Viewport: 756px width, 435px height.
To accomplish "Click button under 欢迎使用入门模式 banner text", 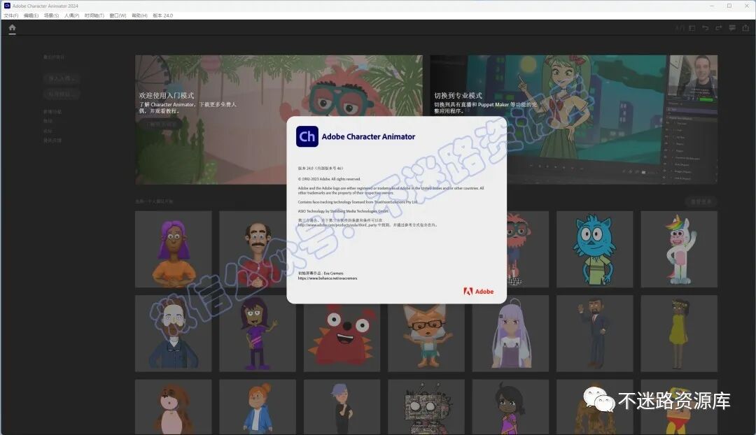I will [x=162, y=124].
